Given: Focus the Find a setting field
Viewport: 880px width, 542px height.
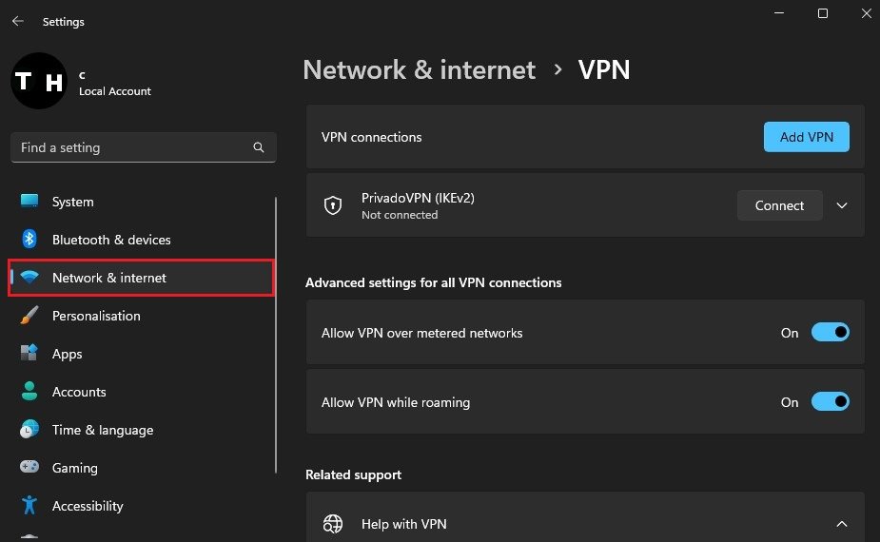Looking at the screenshot, I should click(133, 147).
